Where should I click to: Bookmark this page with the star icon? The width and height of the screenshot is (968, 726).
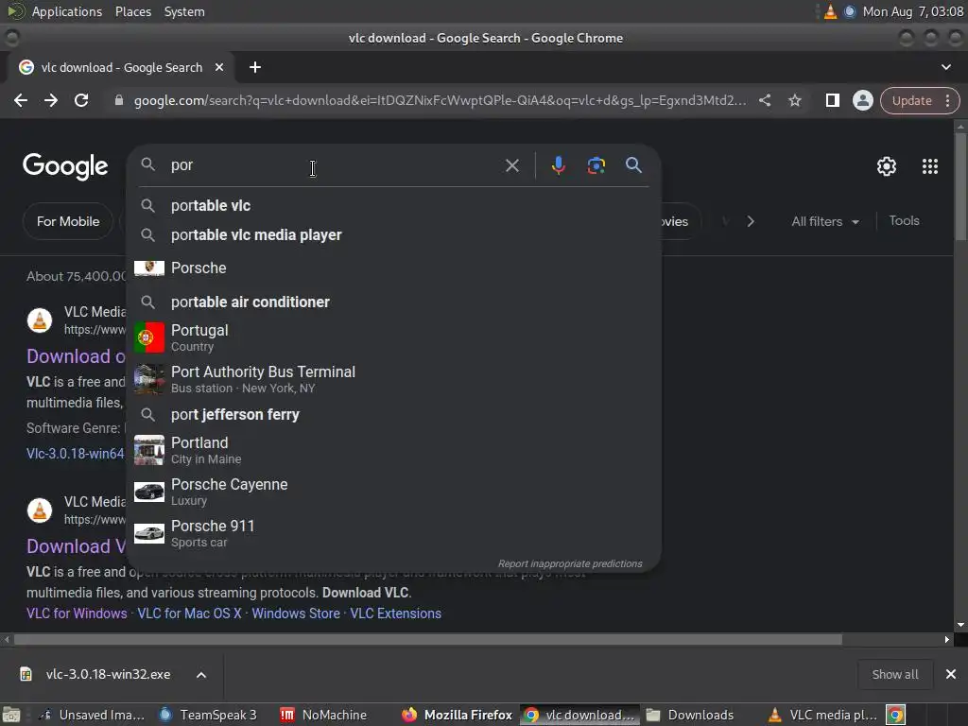pos(794,100)
